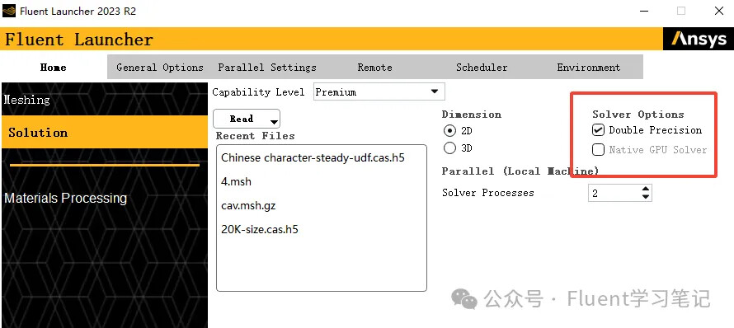Maximize the Fluent Launcher window

(x=681, y=11)
